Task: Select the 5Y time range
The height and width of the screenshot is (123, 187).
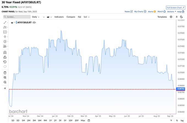Action: (65, 121)
